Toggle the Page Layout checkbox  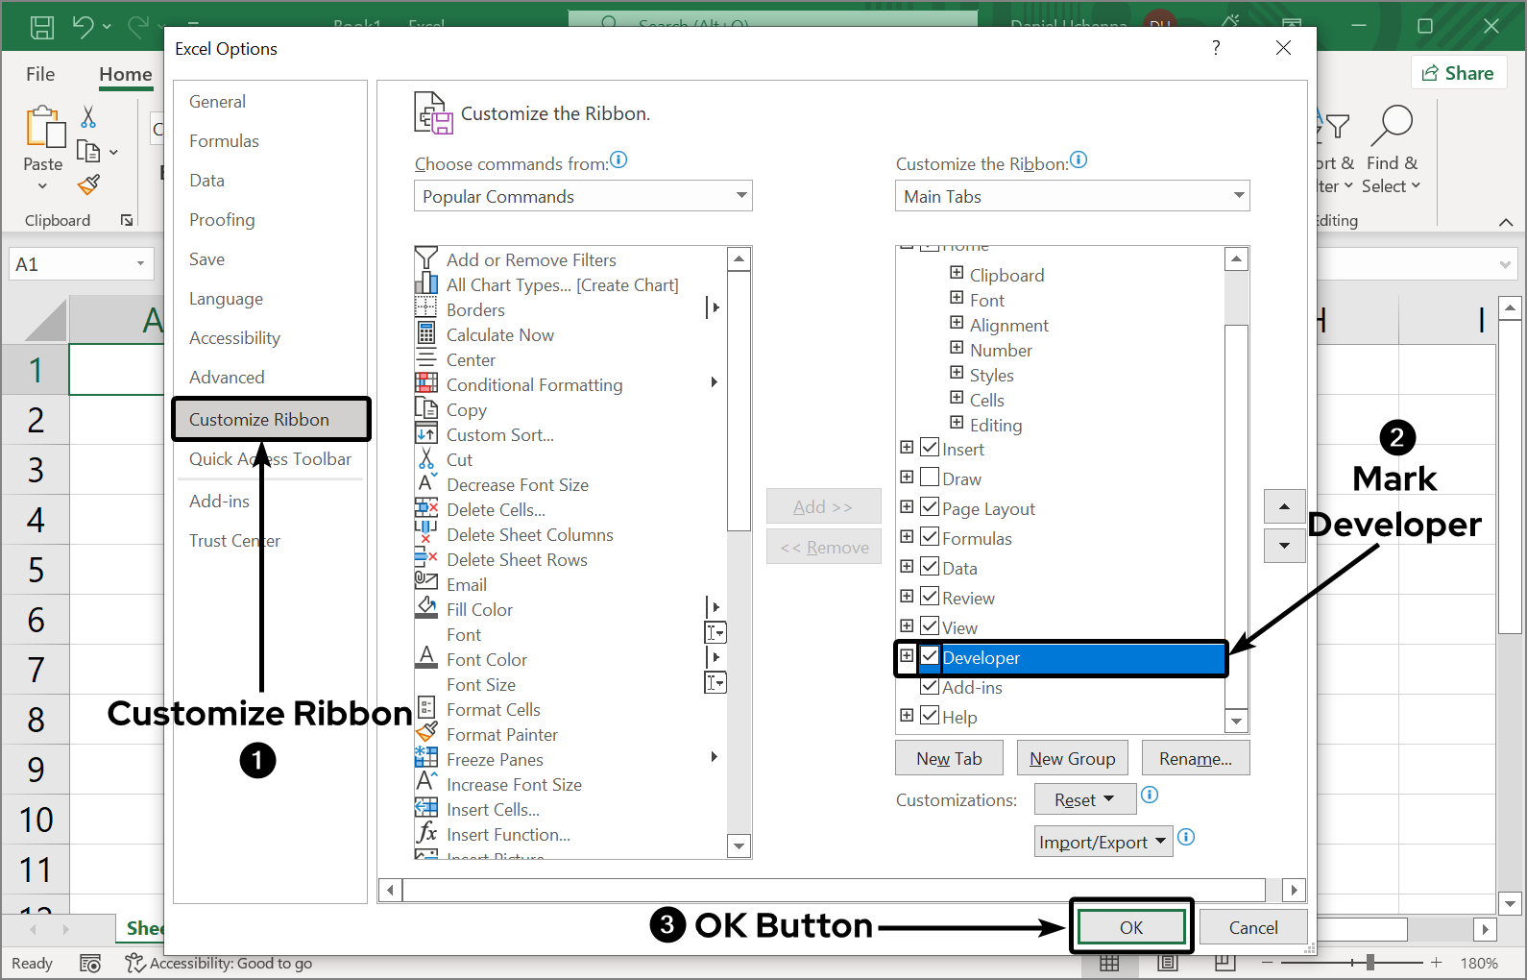coord(930,507)
